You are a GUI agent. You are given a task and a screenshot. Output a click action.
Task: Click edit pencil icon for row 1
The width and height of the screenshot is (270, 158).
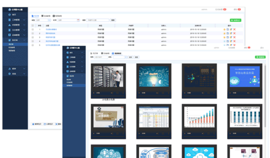click(x=231, y=30)
